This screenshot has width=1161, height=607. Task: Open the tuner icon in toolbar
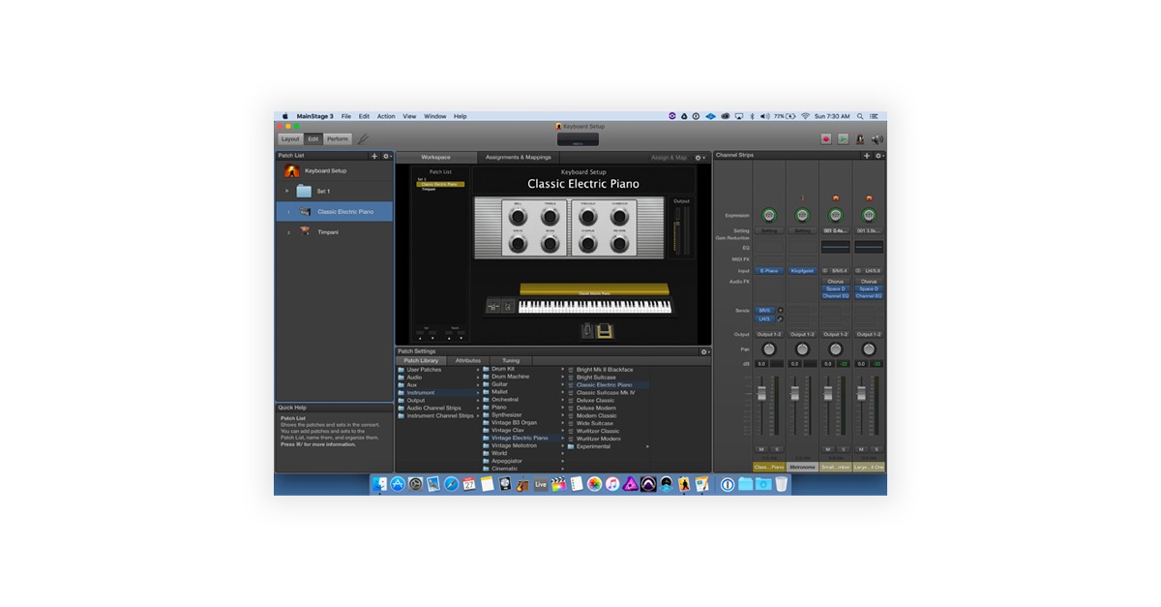coord(859,139)
